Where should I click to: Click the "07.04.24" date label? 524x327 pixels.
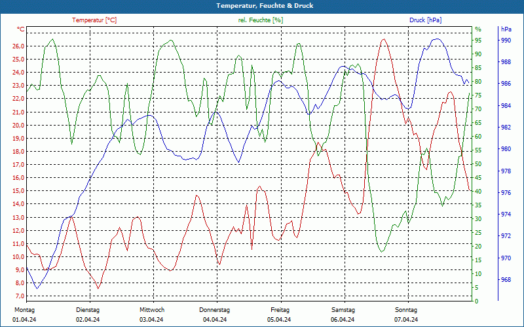(x=406, y=320)
